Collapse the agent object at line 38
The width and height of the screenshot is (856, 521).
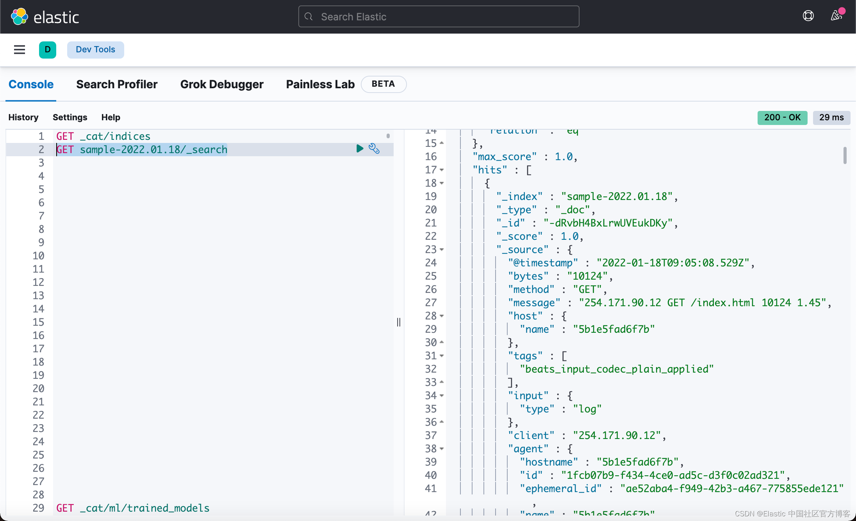(x=442, y=449)
